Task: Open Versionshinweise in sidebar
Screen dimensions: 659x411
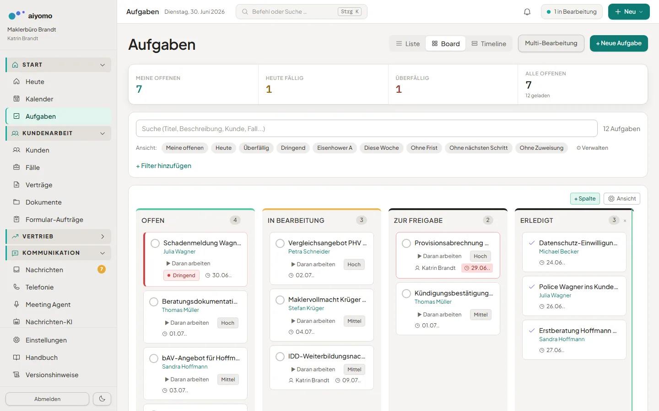Action: click(x=59, y=375)
